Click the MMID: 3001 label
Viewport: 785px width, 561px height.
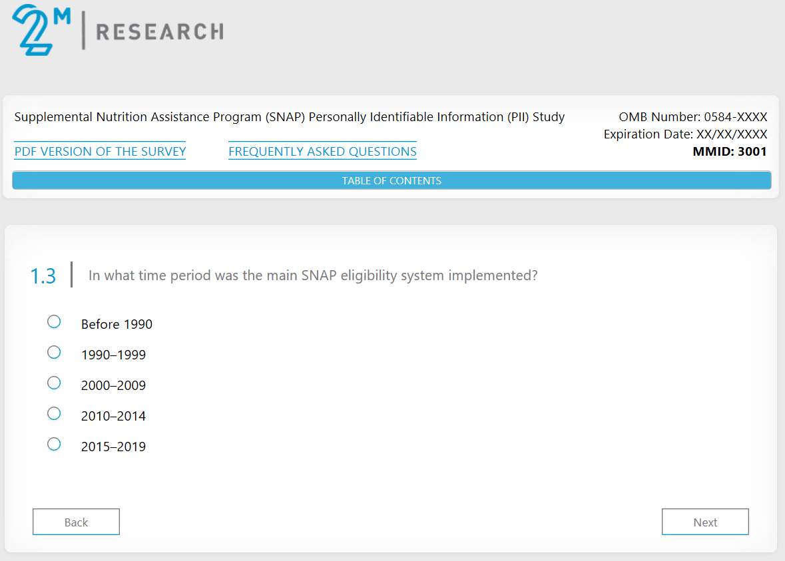click(x=730, y=152)
